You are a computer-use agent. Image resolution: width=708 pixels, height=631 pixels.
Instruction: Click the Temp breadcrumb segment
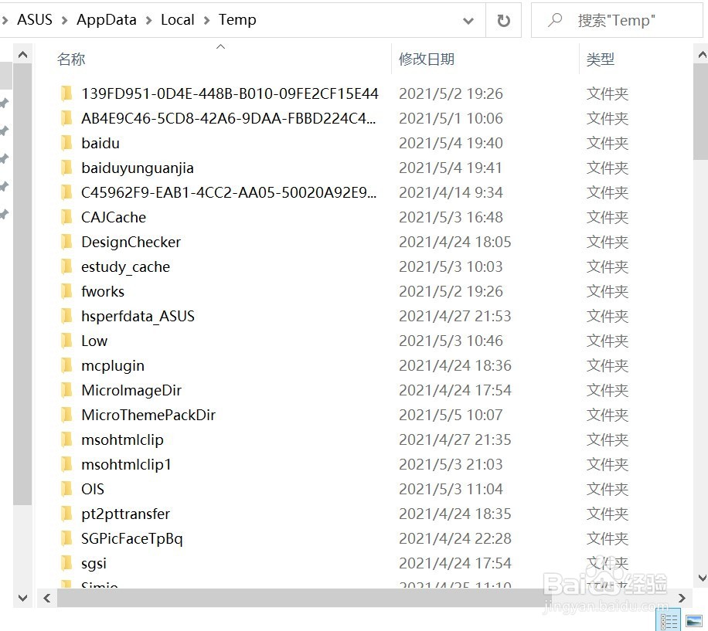click(237, 20)
